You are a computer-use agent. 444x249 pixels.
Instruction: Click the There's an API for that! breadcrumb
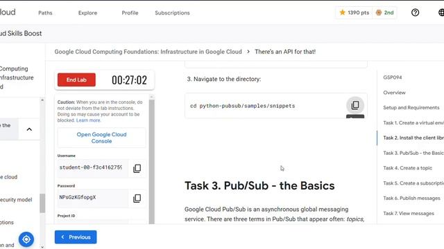pyautogui.click(x=285, y=52)
